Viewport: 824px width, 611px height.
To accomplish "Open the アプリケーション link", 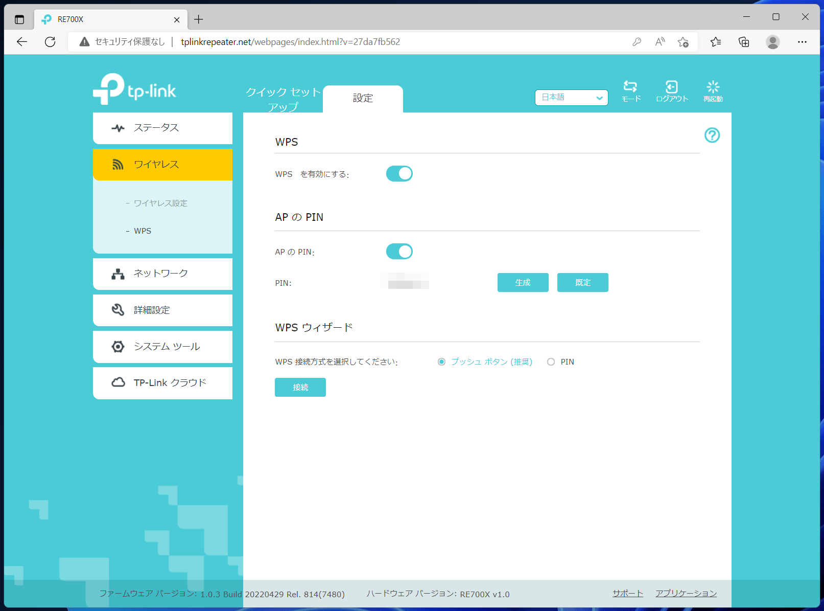I will point(686,594).
